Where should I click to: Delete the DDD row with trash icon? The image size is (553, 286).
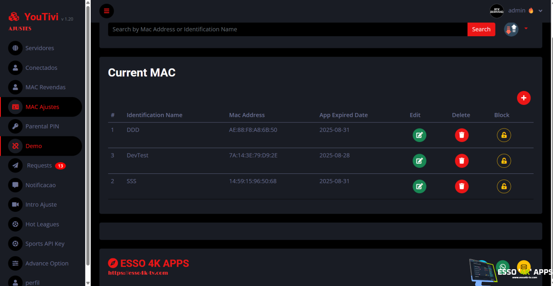click(461, 135)
